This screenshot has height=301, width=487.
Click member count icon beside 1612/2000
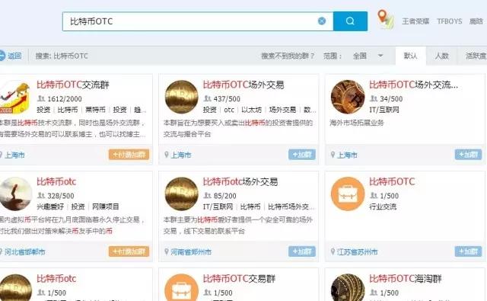(41, 98)
